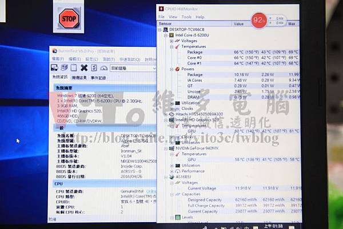Click the save-to-disk icon in BurnInTest toolbar
The height and width of the screenshot is (229, 343).
(x=54, y=68)
